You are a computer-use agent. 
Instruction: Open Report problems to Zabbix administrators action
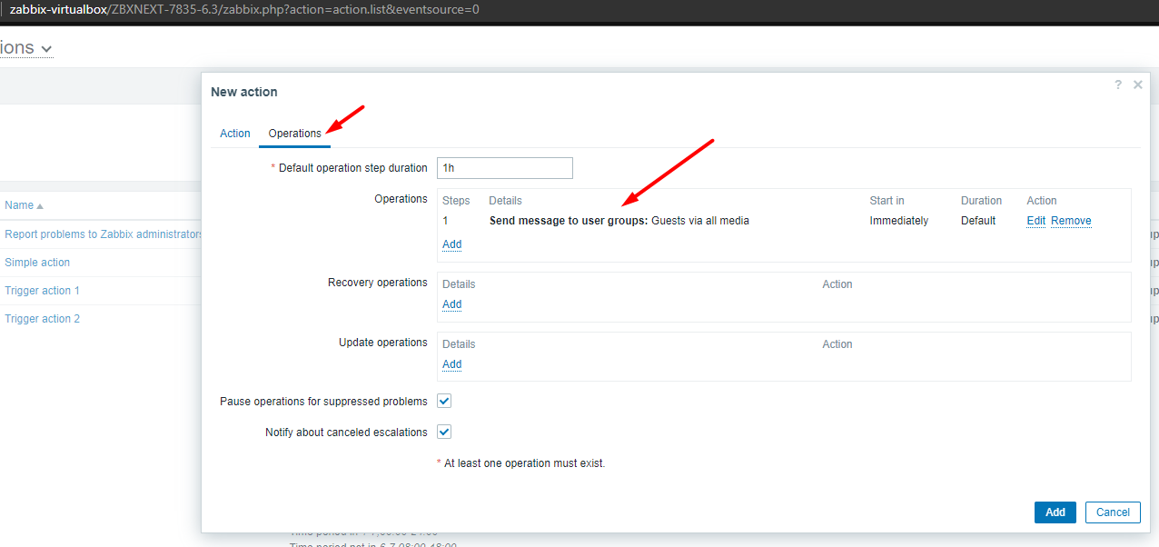coord(104,234)
